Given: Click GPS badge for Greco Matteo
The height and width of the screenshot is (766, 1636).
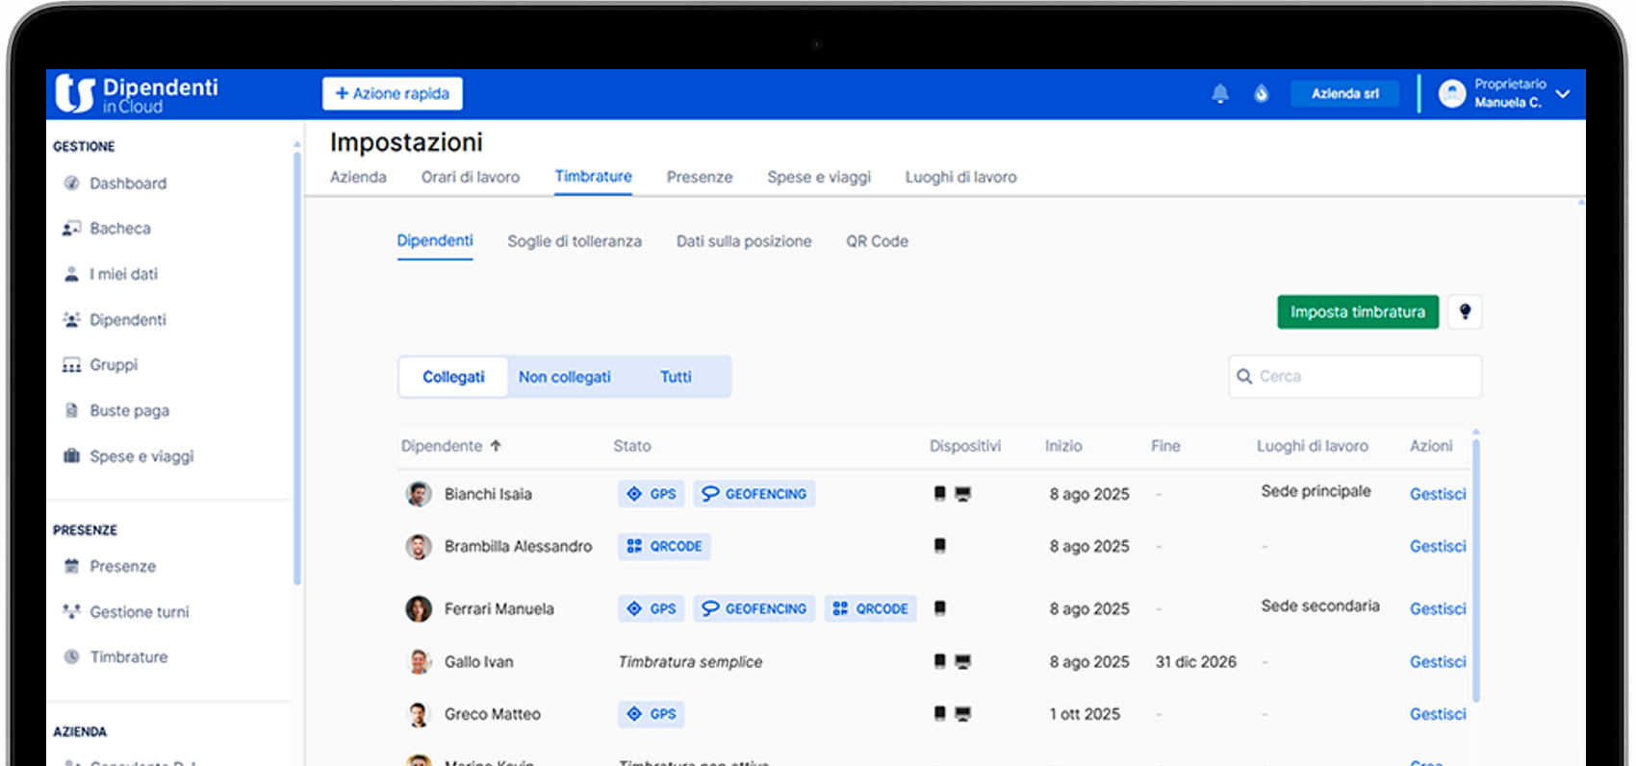Looking at the screenshot, I should point(651,714).
